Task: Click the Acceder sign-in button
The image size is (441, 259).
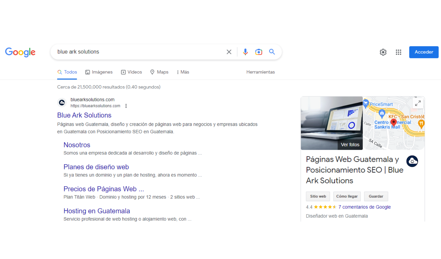Action: [x=424, y=52]
